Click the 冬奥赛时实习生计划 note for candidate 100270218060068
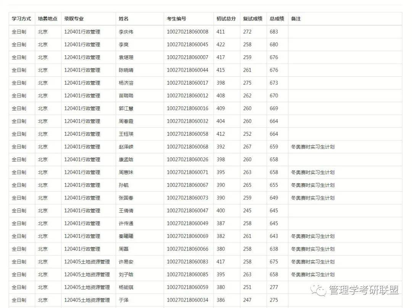Screen dimensions: 412x308 (312, 147)
